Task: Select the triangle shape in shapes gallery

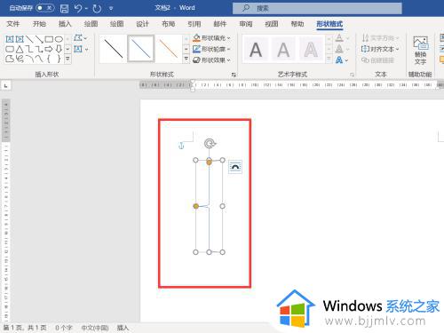Action: (20, 49)
